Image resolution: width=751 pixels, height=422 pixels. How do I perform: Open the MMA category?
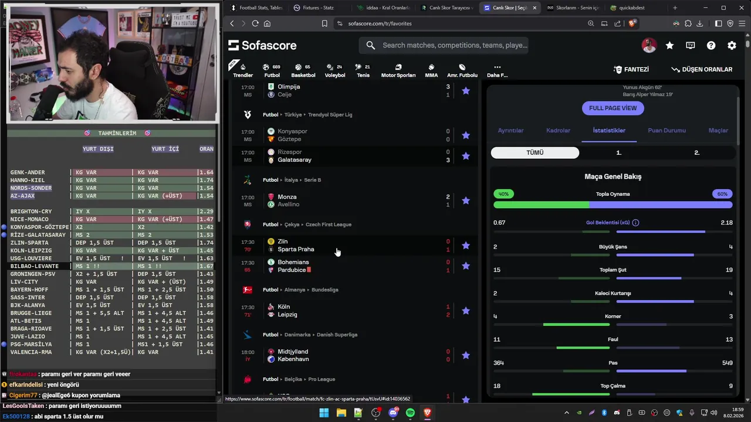431,70
